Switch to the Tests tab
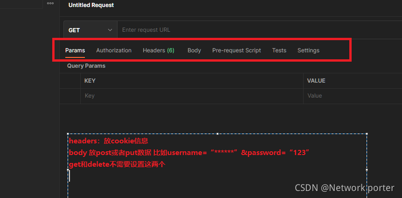This screenshot has height=198, width=402. [x=279, y=50]
